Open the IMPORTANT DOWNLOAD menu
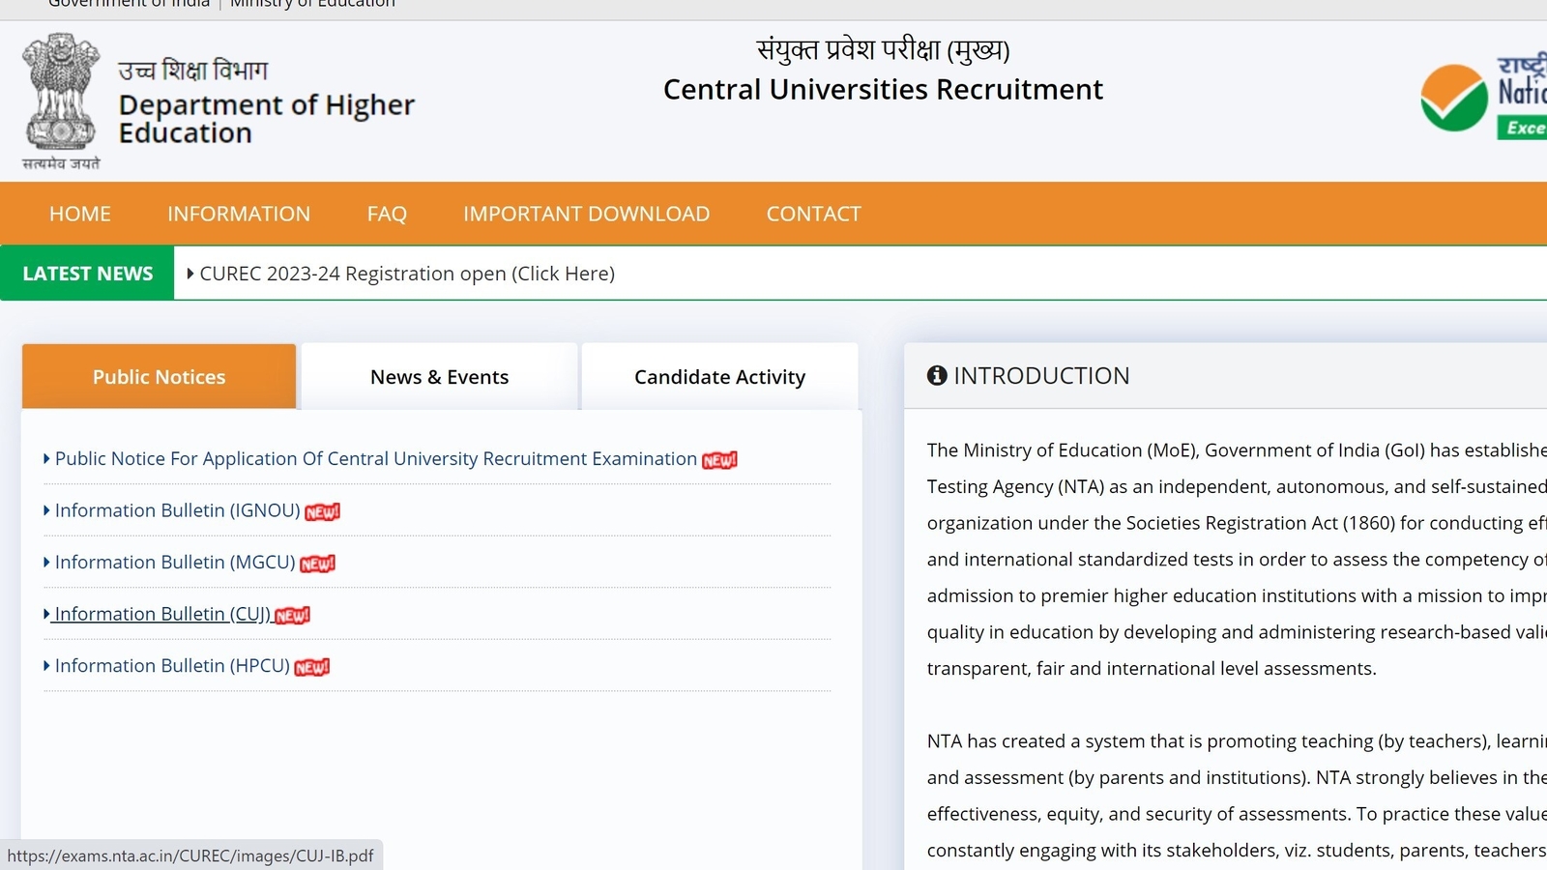The width and height of the screenshot is (1547, 870). pyautogui.click(x=586, y=214)
